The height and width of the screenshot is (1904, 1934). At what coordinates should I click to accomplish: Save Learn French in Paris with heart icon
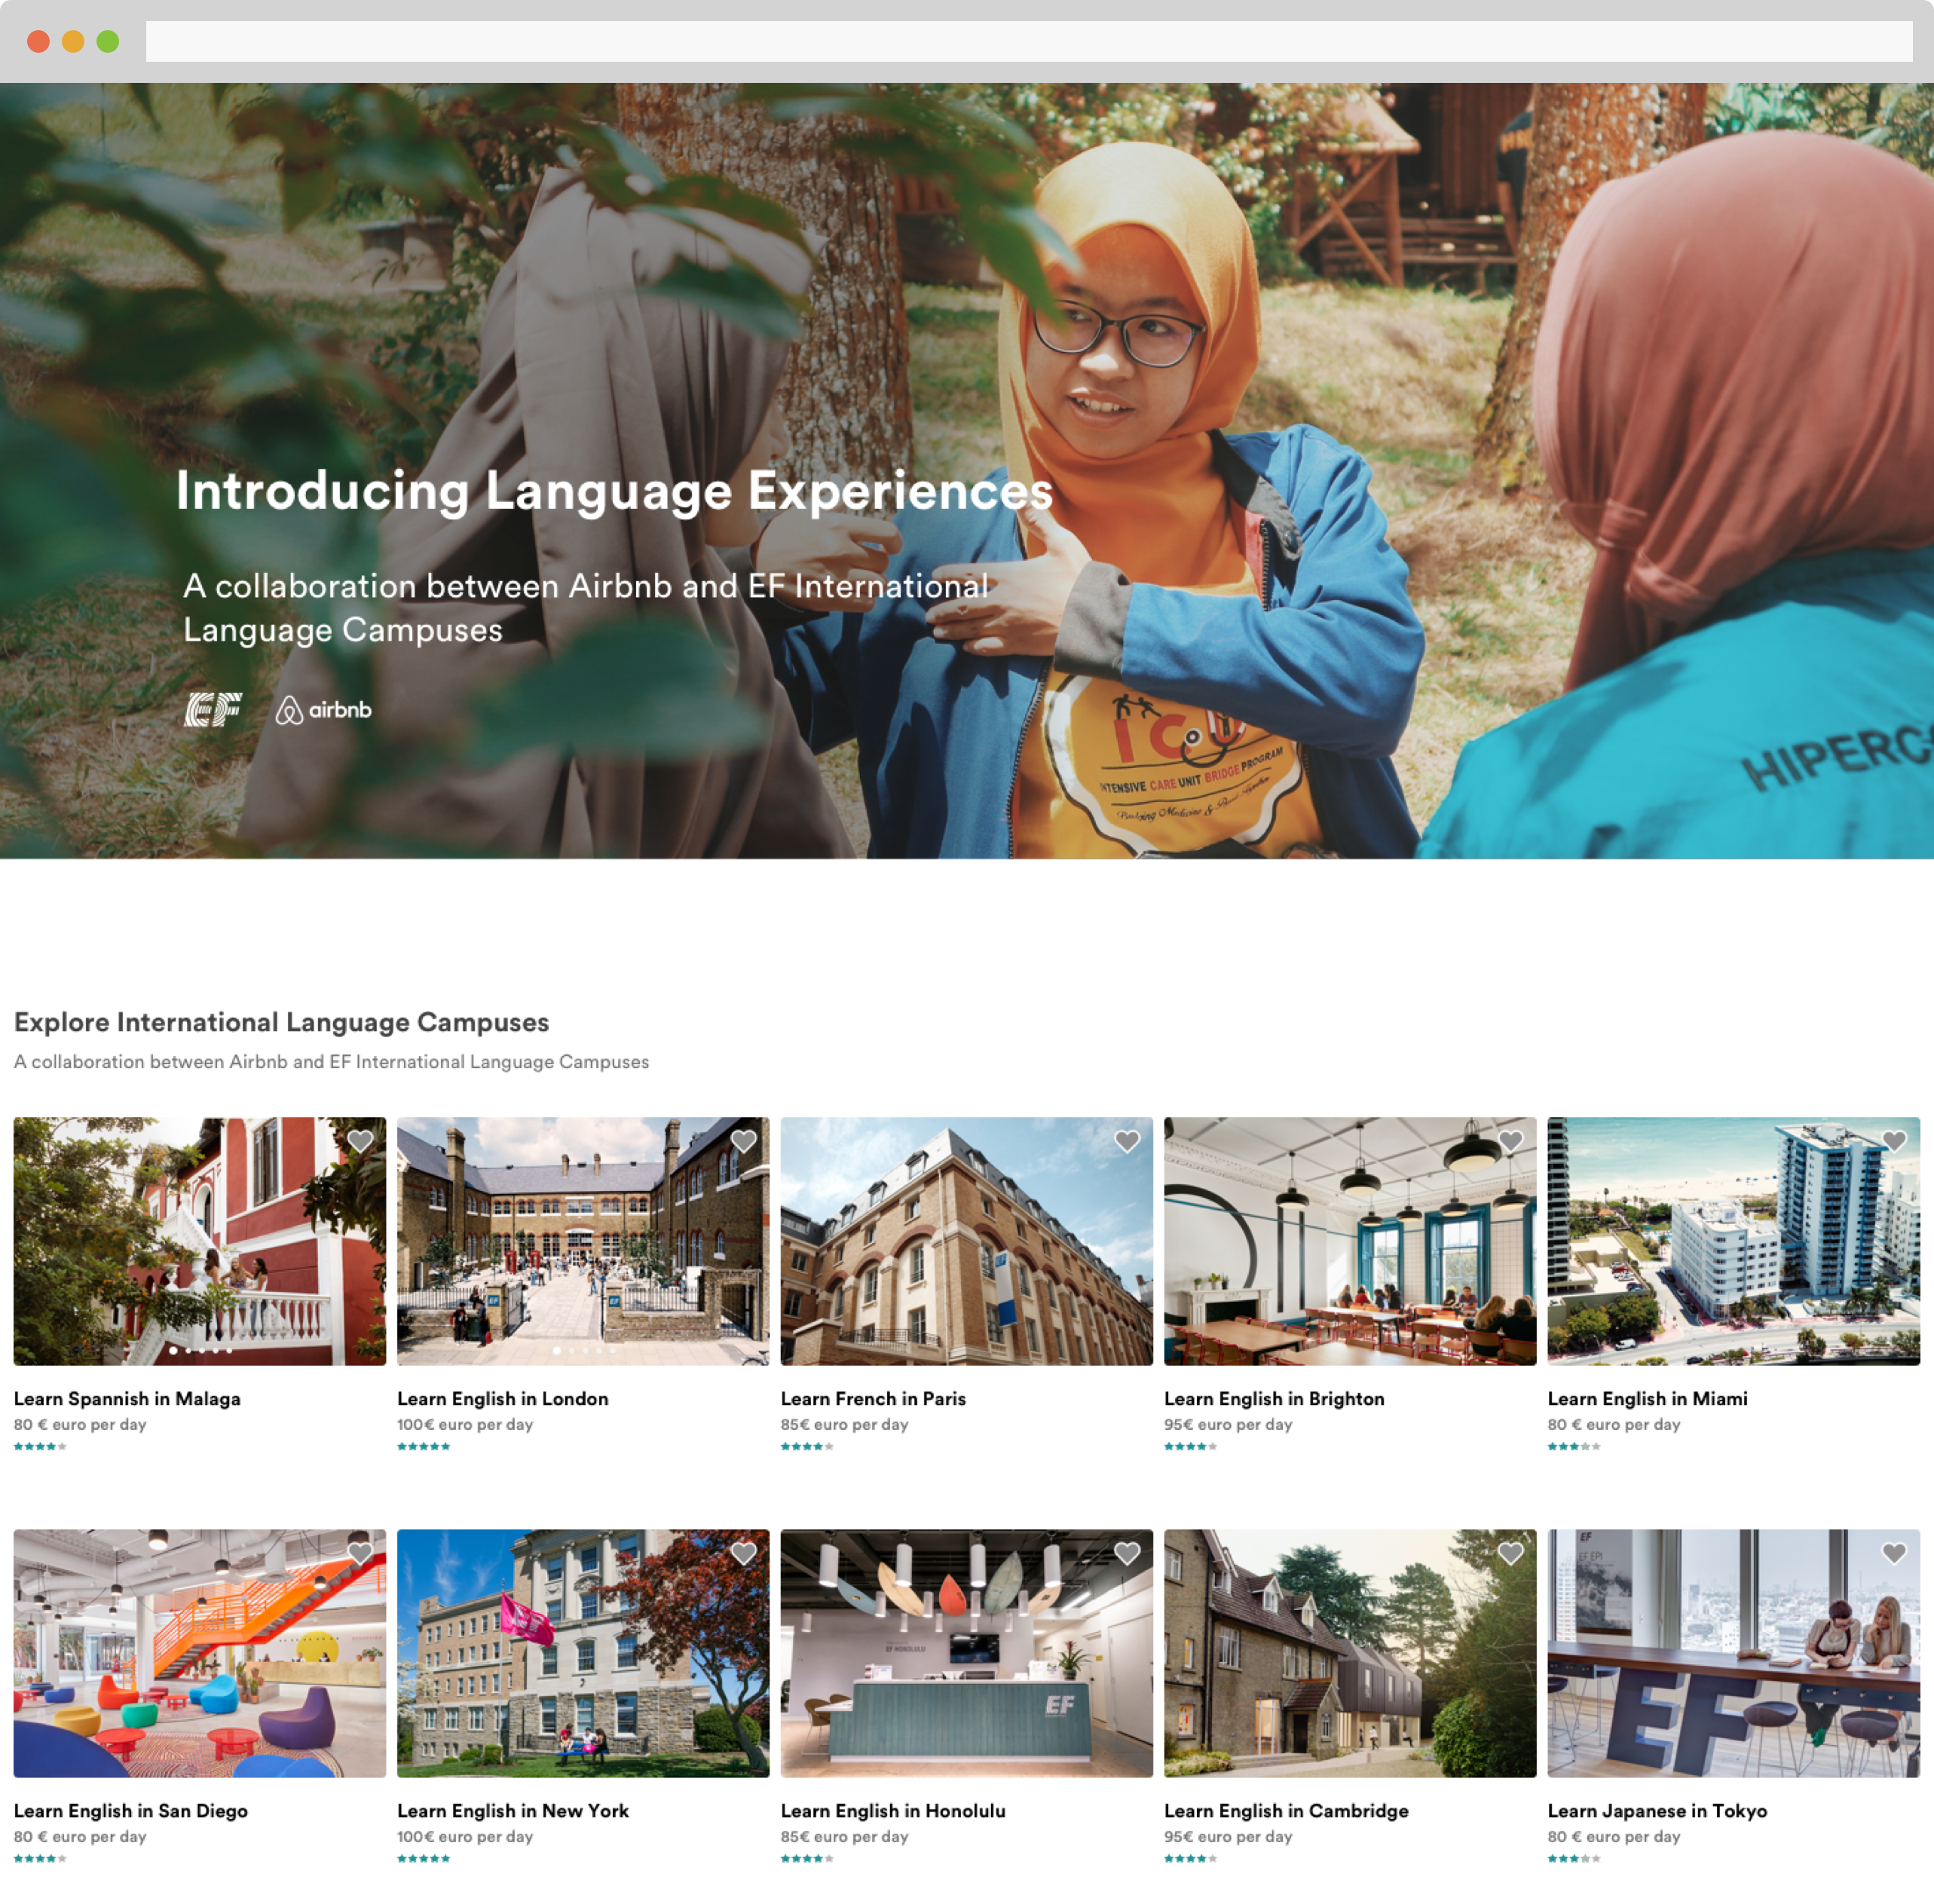(1127, 1141)
